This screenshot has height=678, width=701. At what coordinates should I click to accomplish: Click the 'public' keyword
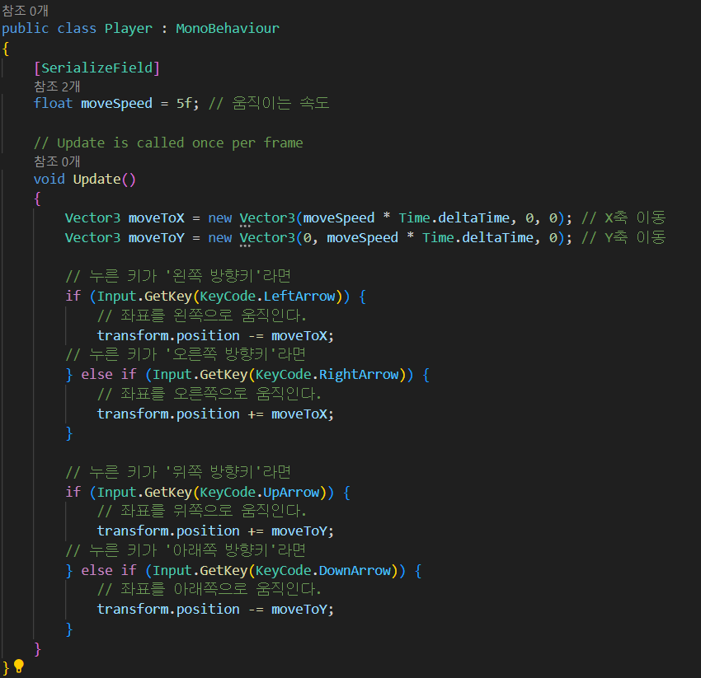26,29
